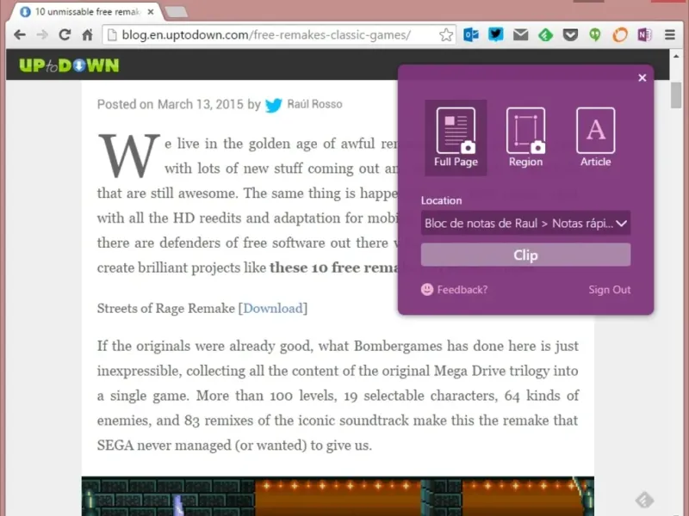Select the Article clip mode

coord(595,138)
